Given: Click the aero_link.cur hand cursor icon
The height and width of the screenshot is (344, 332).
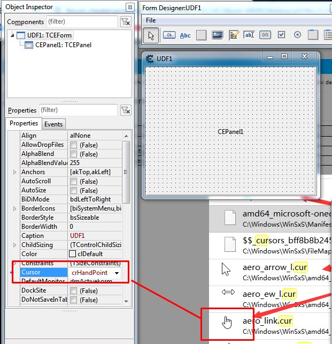Looking at the screenshot, I should [227, 323].
